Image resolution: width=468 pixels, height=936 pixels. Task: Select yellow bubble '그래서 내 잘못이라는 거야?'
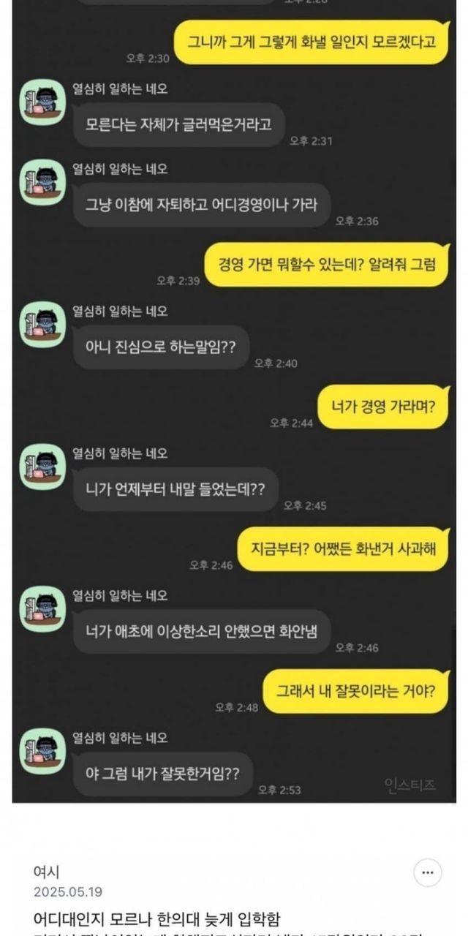pyautogui.click(x=355, y=690)
